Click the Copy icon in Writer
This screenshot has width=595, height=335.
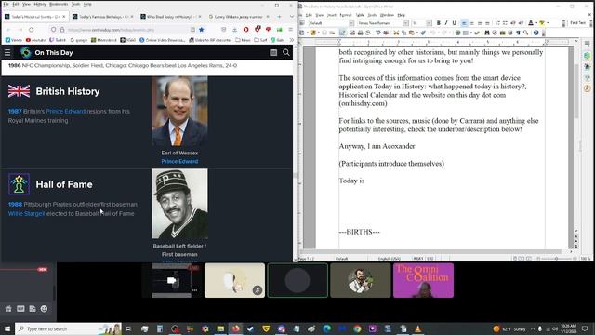[x=403, y=33]
